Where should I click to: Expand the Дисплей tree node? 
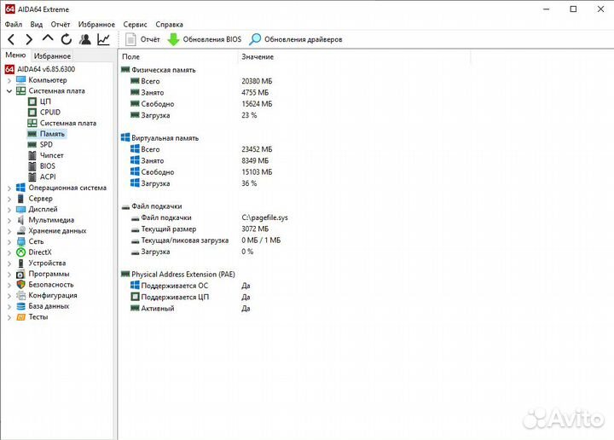(9, 210)
